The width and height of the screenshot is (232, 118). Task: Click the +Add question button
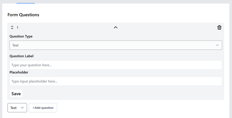coord(43,108)
